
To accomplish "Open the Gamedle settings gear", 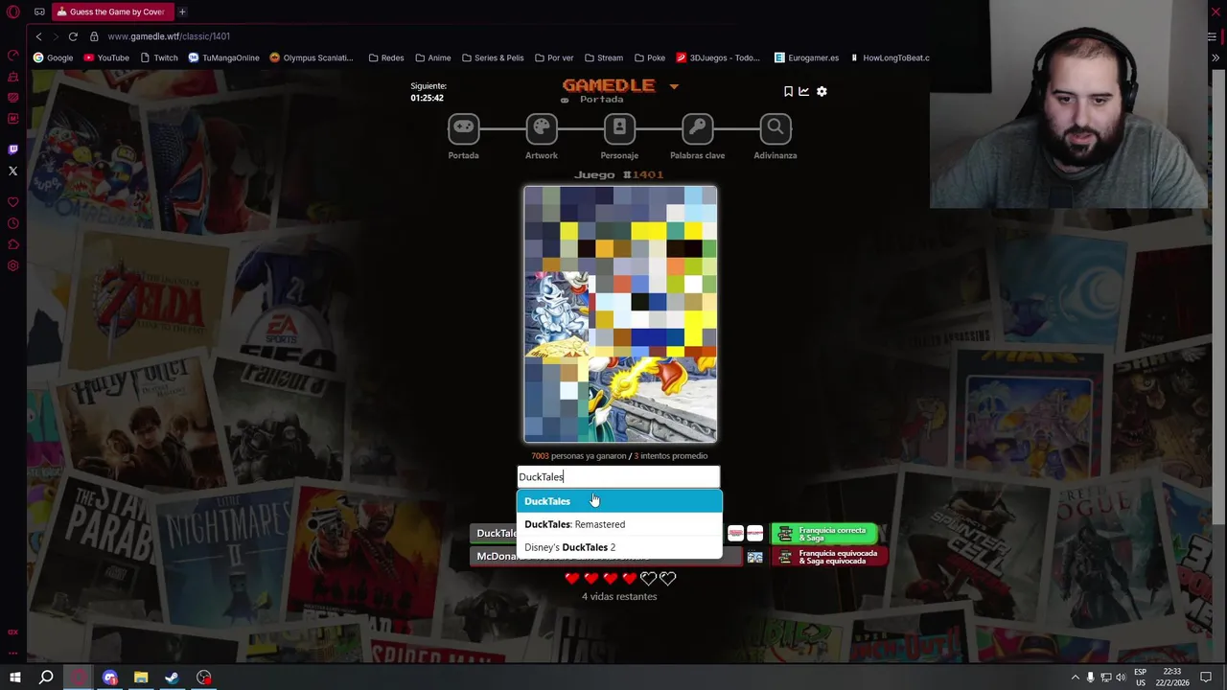I will tap(822, 91).
